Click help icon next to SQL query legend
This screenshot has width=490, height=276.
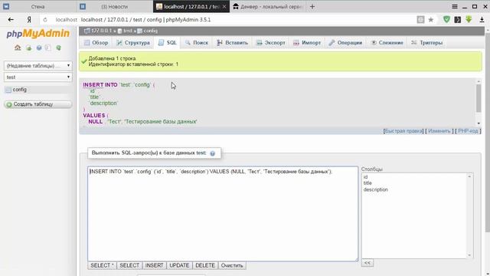point(213,153)
